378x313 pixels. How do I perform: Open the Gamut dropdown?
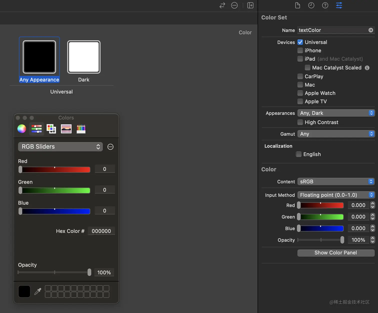pos(336,134)
